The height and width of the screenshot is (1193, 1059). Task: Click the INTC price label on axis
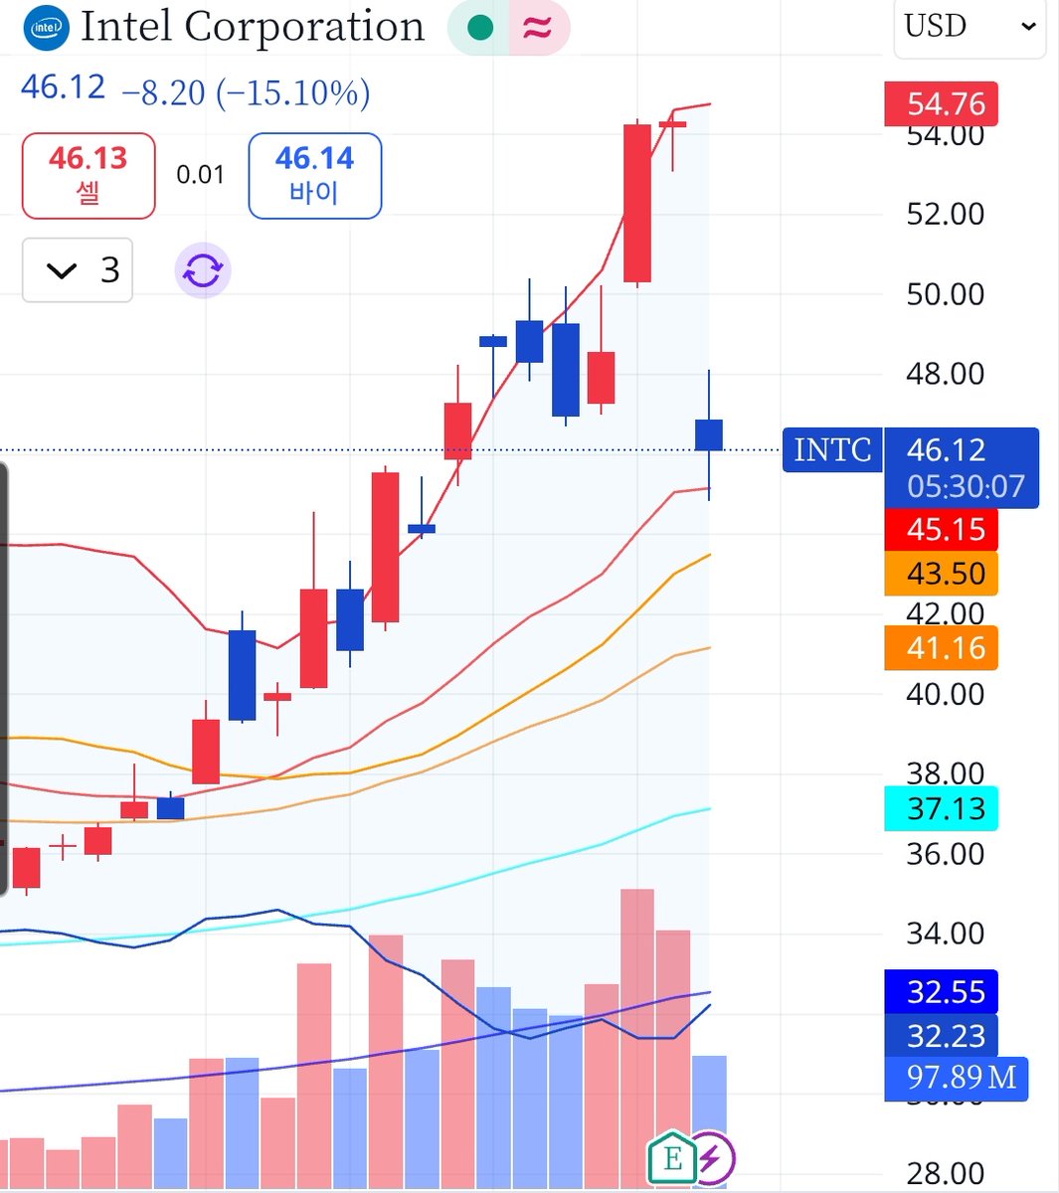click(x=831, y=450)
